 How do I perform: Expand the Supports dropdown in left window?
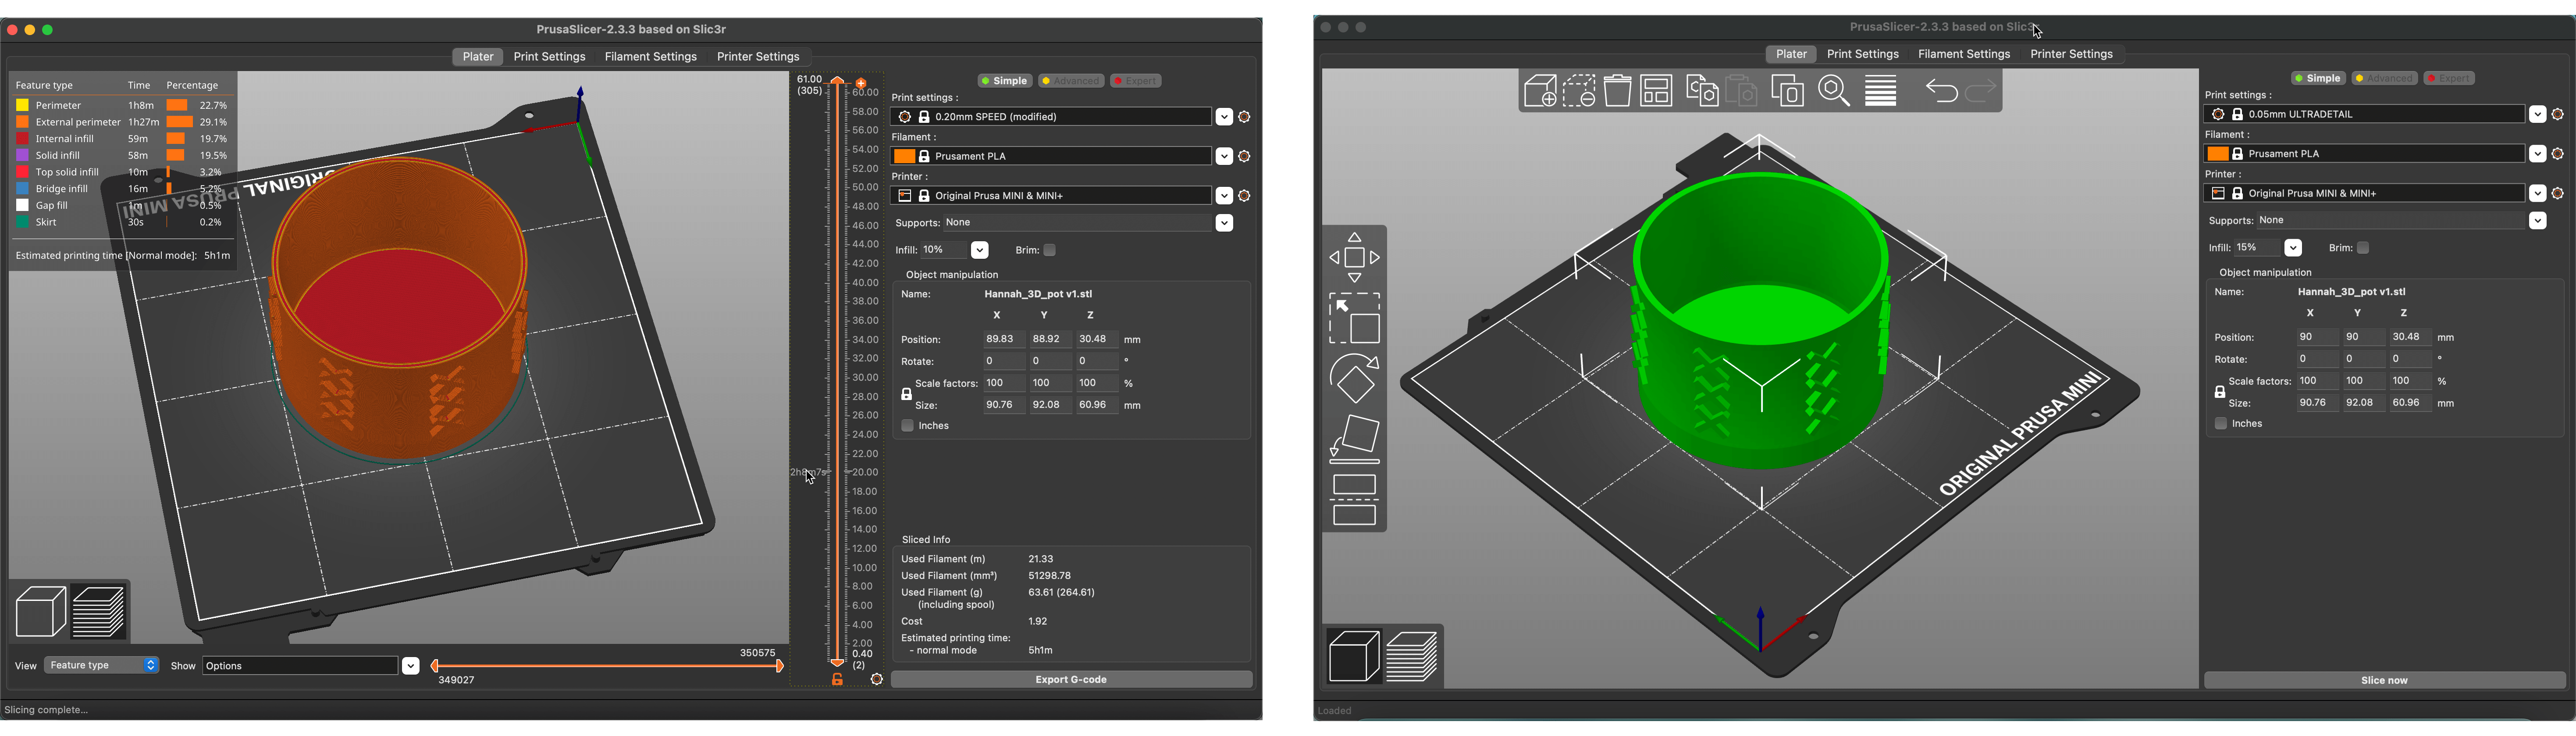1224,223
